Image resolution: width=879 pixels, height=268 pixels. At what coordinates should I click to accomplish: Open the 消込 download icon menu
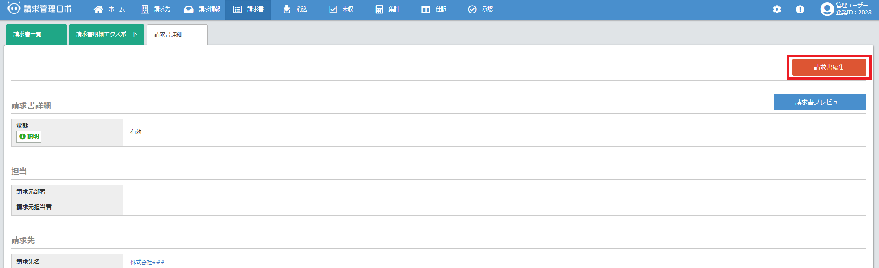coord(295,9)
